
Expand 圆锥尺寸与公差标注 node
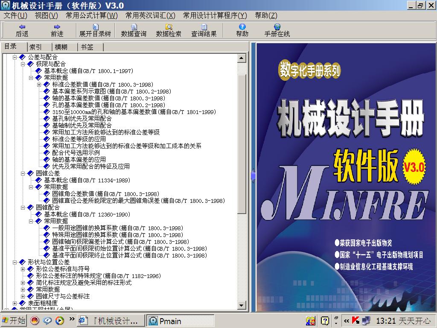pyautogui.click(x=23, y=296)
